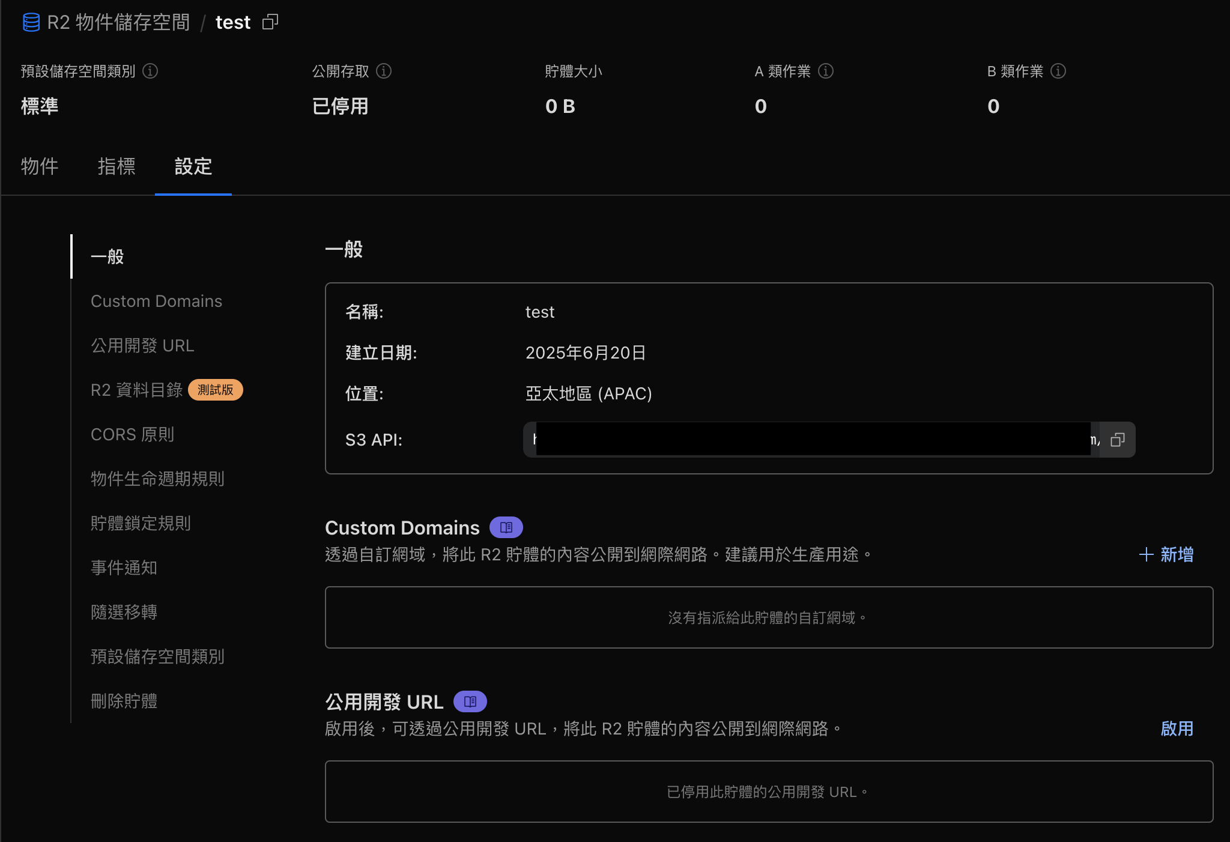Screen dimensions: 1230x842
Task: Open 事件通知 in sidebar
Action: 124,568
